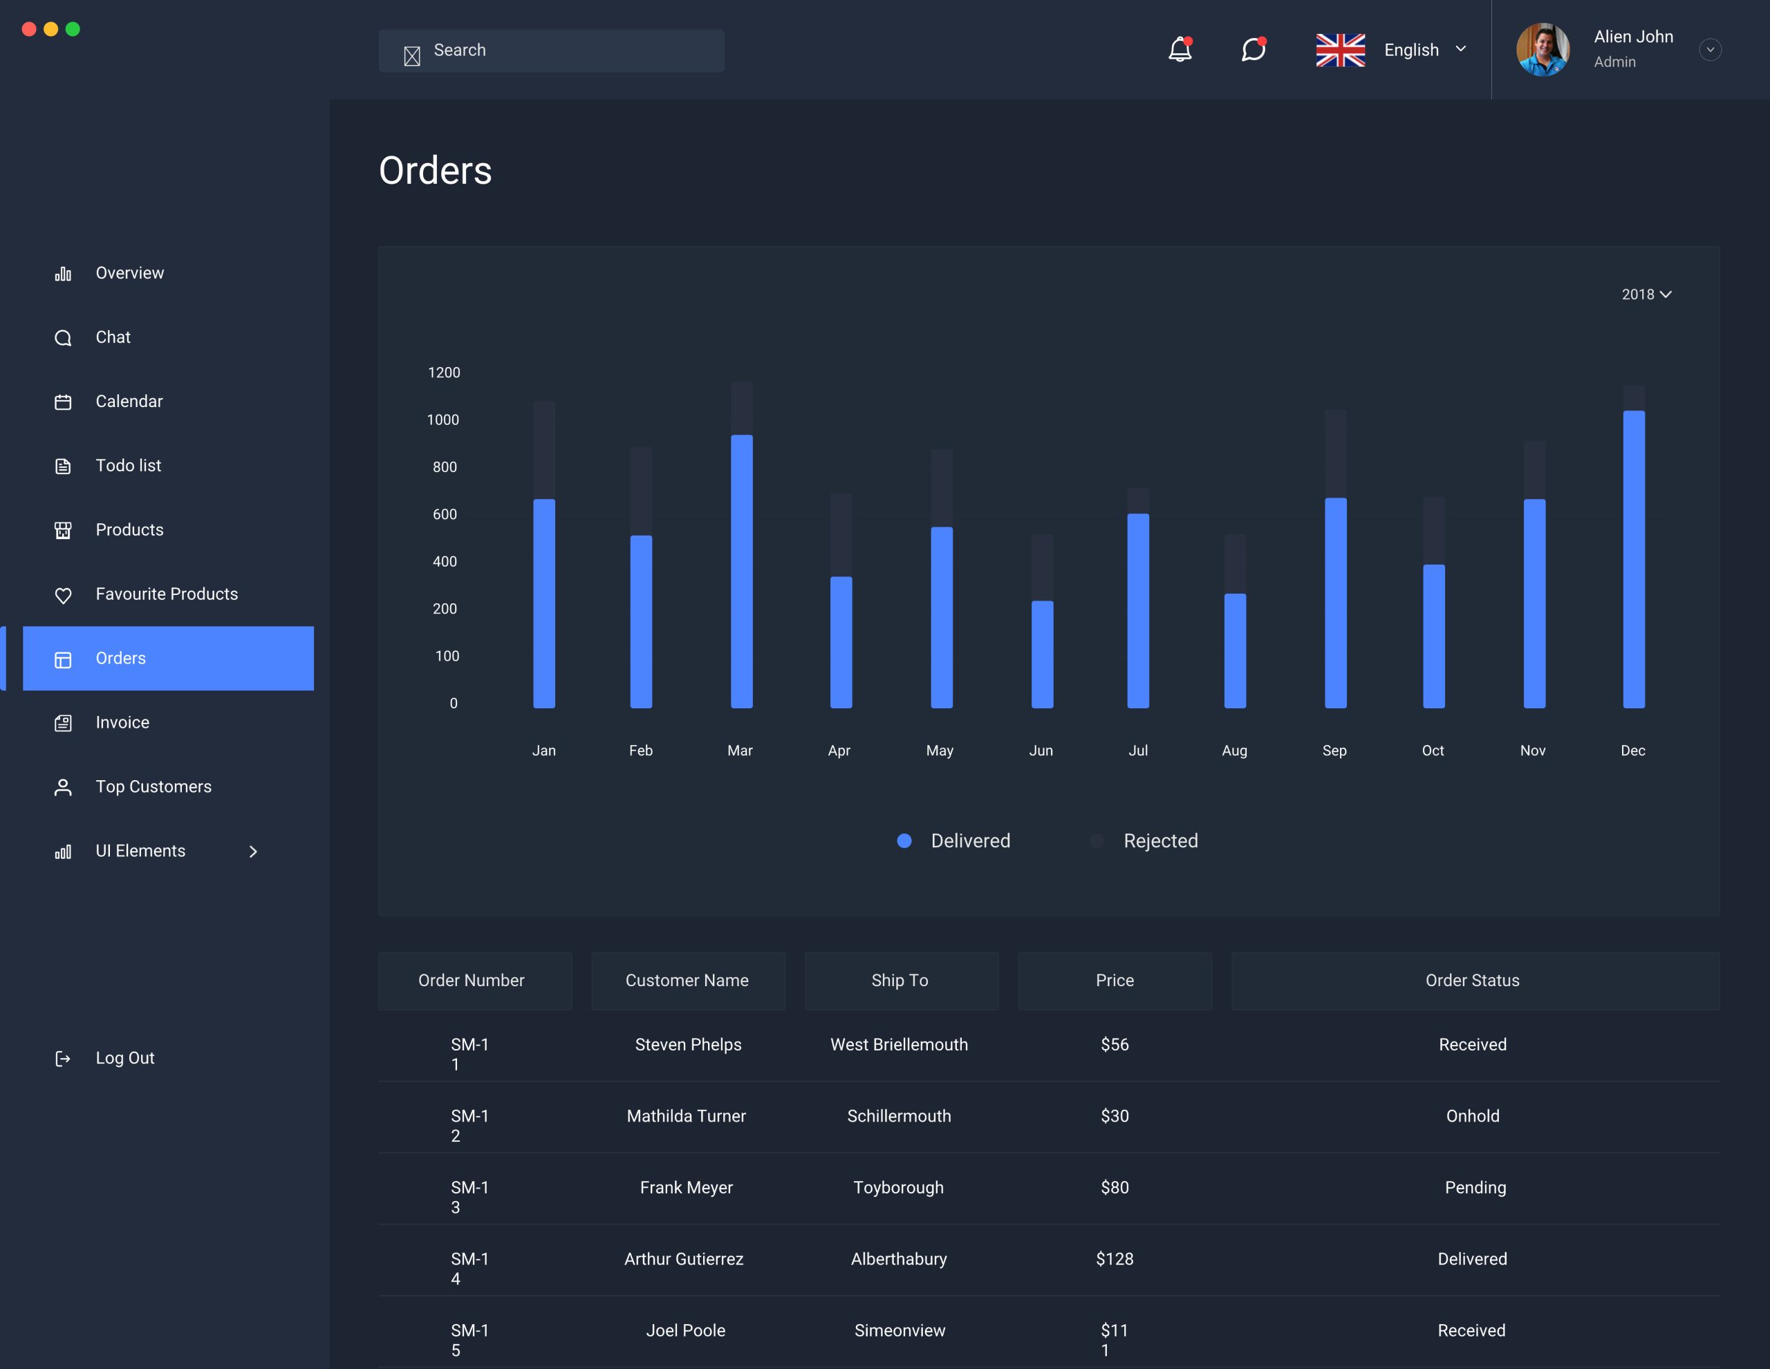This screenshot has height=1369, width=1770.
Task: Select the Orders menu item
Action: click(168, 658)
